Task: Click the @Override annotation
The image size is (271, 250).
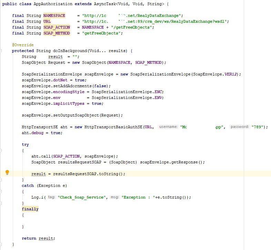Action: [x=23, y=45]
